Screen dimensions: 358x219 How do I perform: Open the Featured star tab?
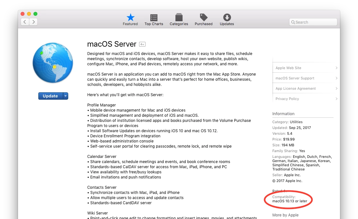click(x=131, y=17)
